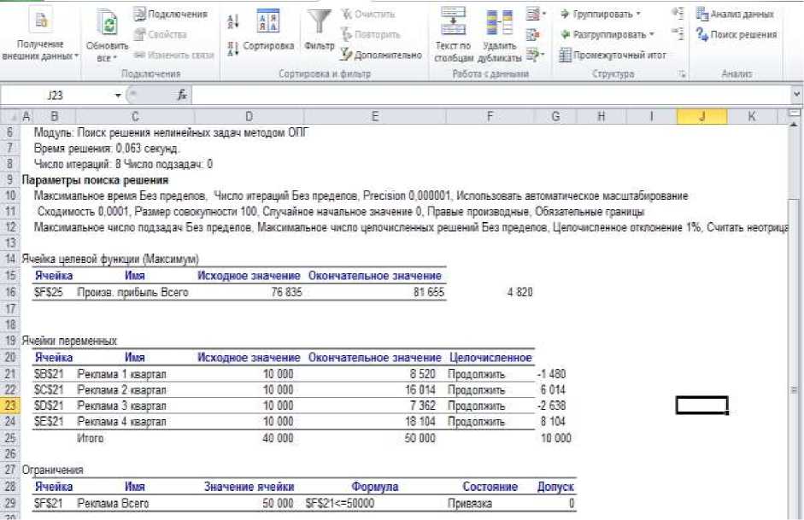The height and width of the screenshot is (520, 804).
Task: Open the Ungroup (Разгруппировать) dropdown arrow
Action: 651,35
